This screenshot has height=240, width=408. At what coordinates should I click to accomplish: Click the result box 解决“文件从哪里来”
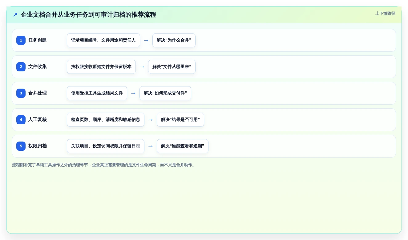(172, 67)
